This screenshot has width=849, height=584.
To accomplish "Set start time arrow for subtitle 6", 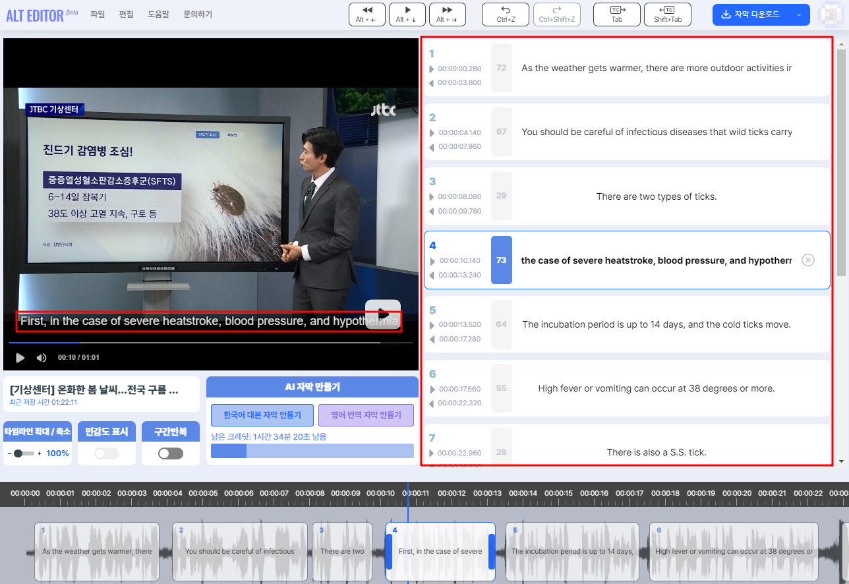I will point(432,389).
